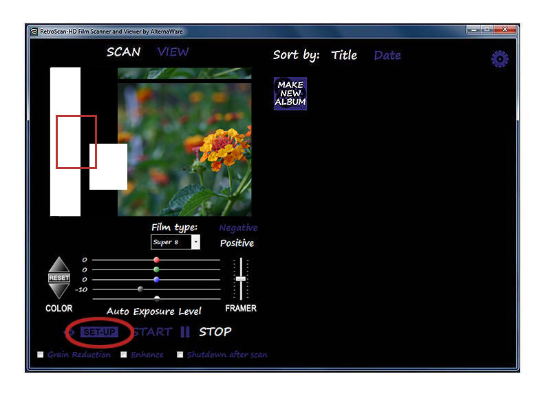Click the Make New Album tile
Image resolution: width=545 pixels, height=396 pixels.
point(290,93)
